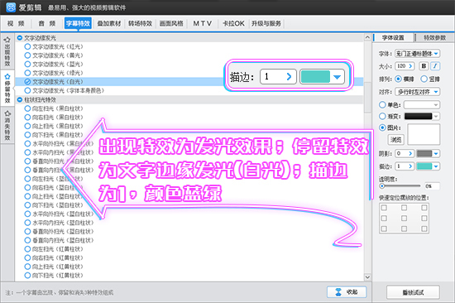Viewport: 455px width, 303px height.
Task: Open the 对齐 alignment dropdown
Action: point(417,92)
